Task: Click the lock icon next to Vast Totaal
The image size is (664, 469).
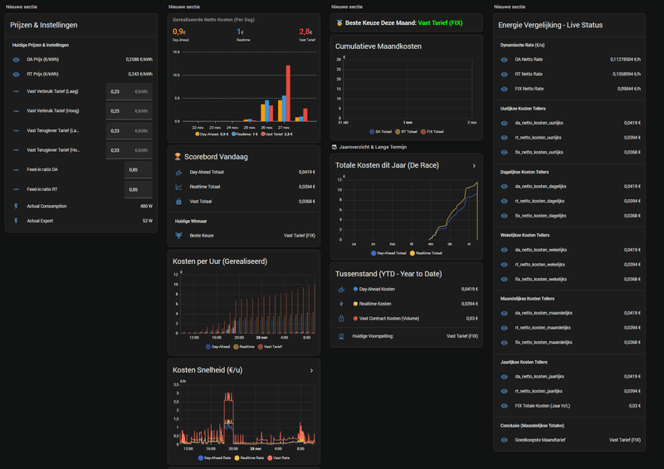Action: [x=178, y=201]
